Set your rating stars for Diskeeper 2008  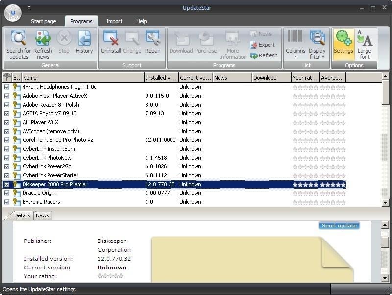(x=305, y=185)
